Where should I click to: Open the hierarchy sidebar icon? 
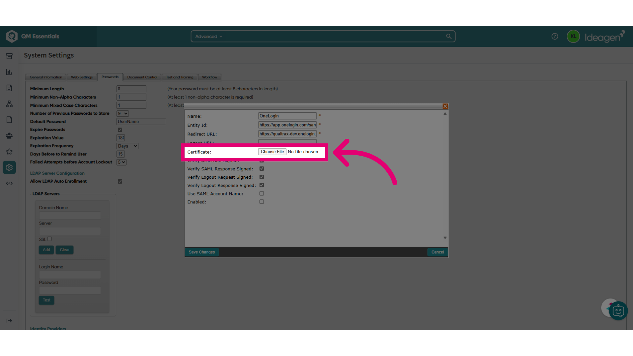9,104
